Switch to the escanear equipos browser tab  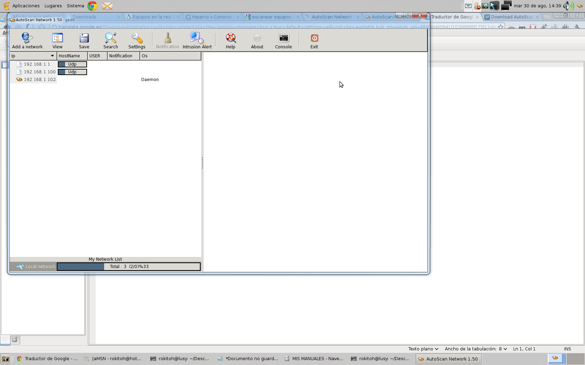pos(272,17)
